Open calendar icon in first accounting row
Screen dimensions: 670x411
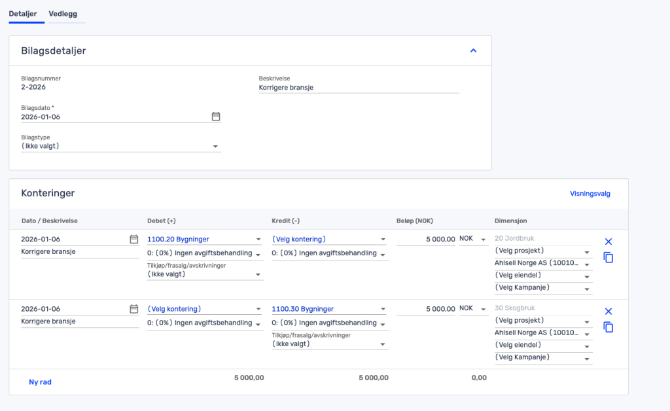pos(134,239)
